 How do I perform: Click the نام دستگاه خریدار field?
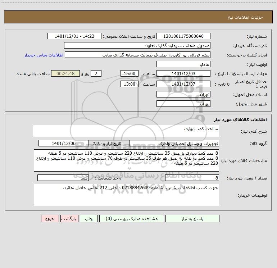[137, 46]
